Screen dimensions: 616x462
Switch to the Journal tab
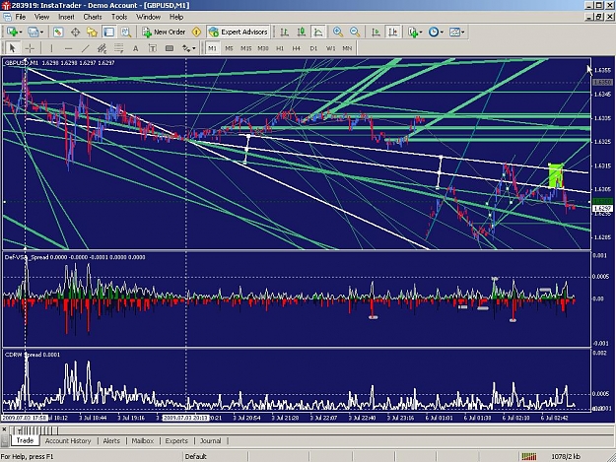211,440
